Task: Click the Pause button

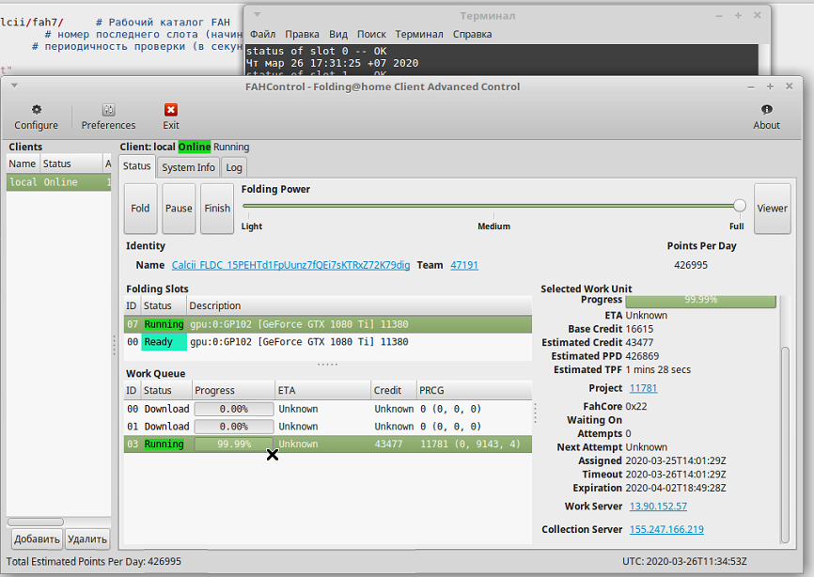Action: 179,208
